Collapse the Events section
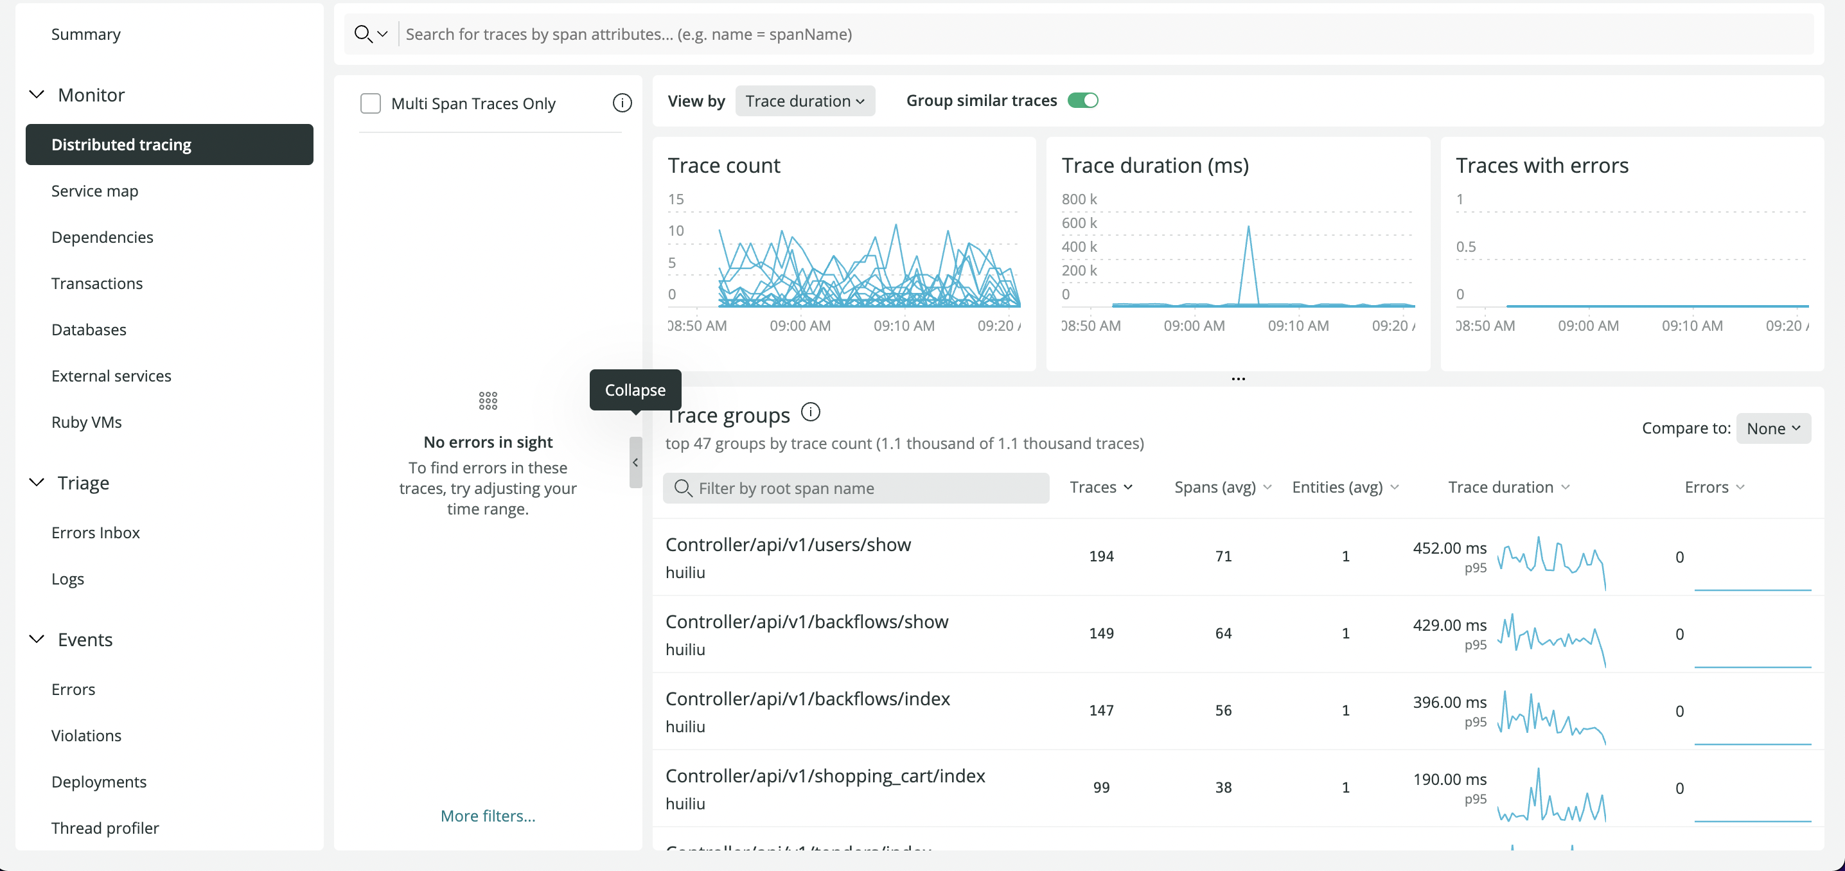Screen dimensions: 1845x871 (37, 640)
